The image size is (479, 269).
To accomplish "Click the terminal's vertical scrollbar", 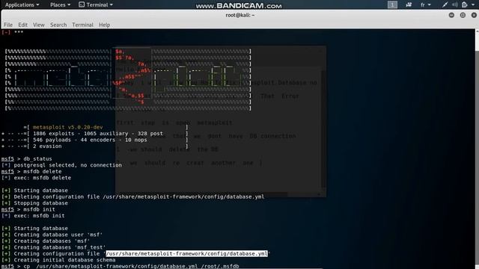I will pos(477,149).
